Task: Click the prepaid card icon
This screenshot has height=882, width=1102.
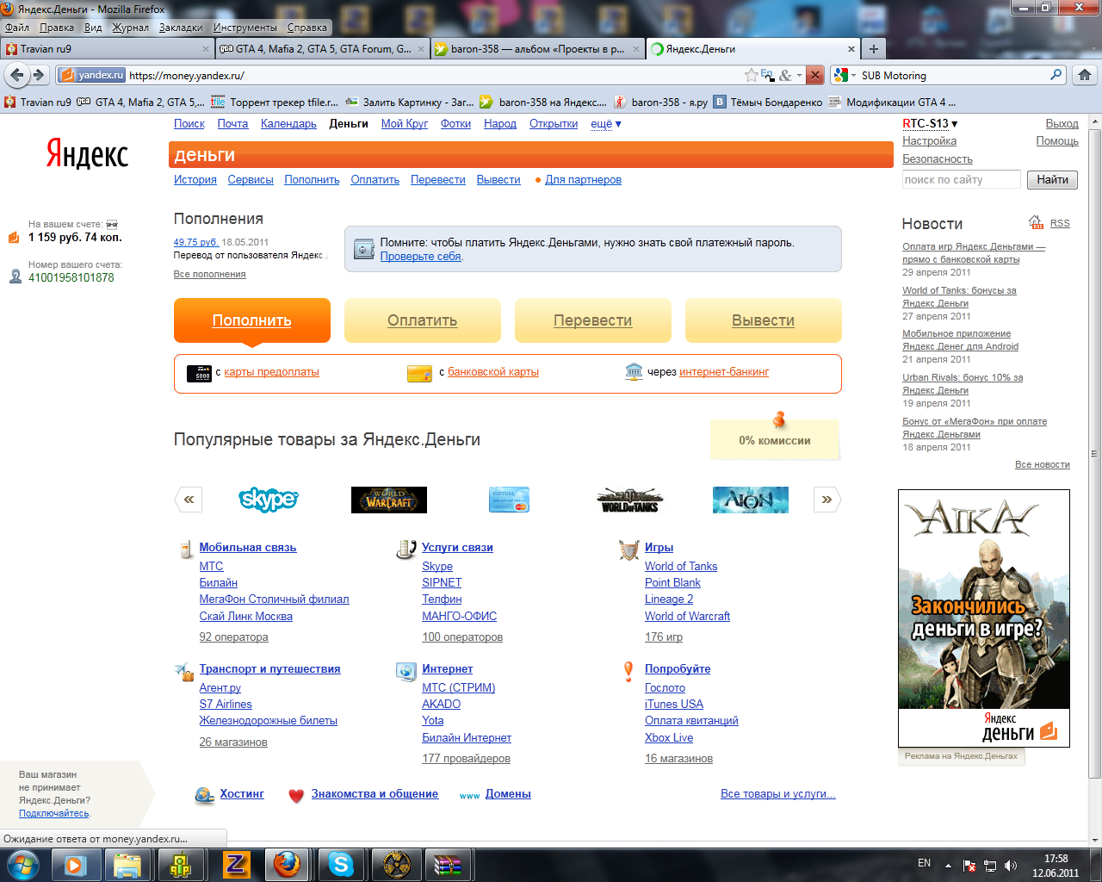Action: [199, 373]
